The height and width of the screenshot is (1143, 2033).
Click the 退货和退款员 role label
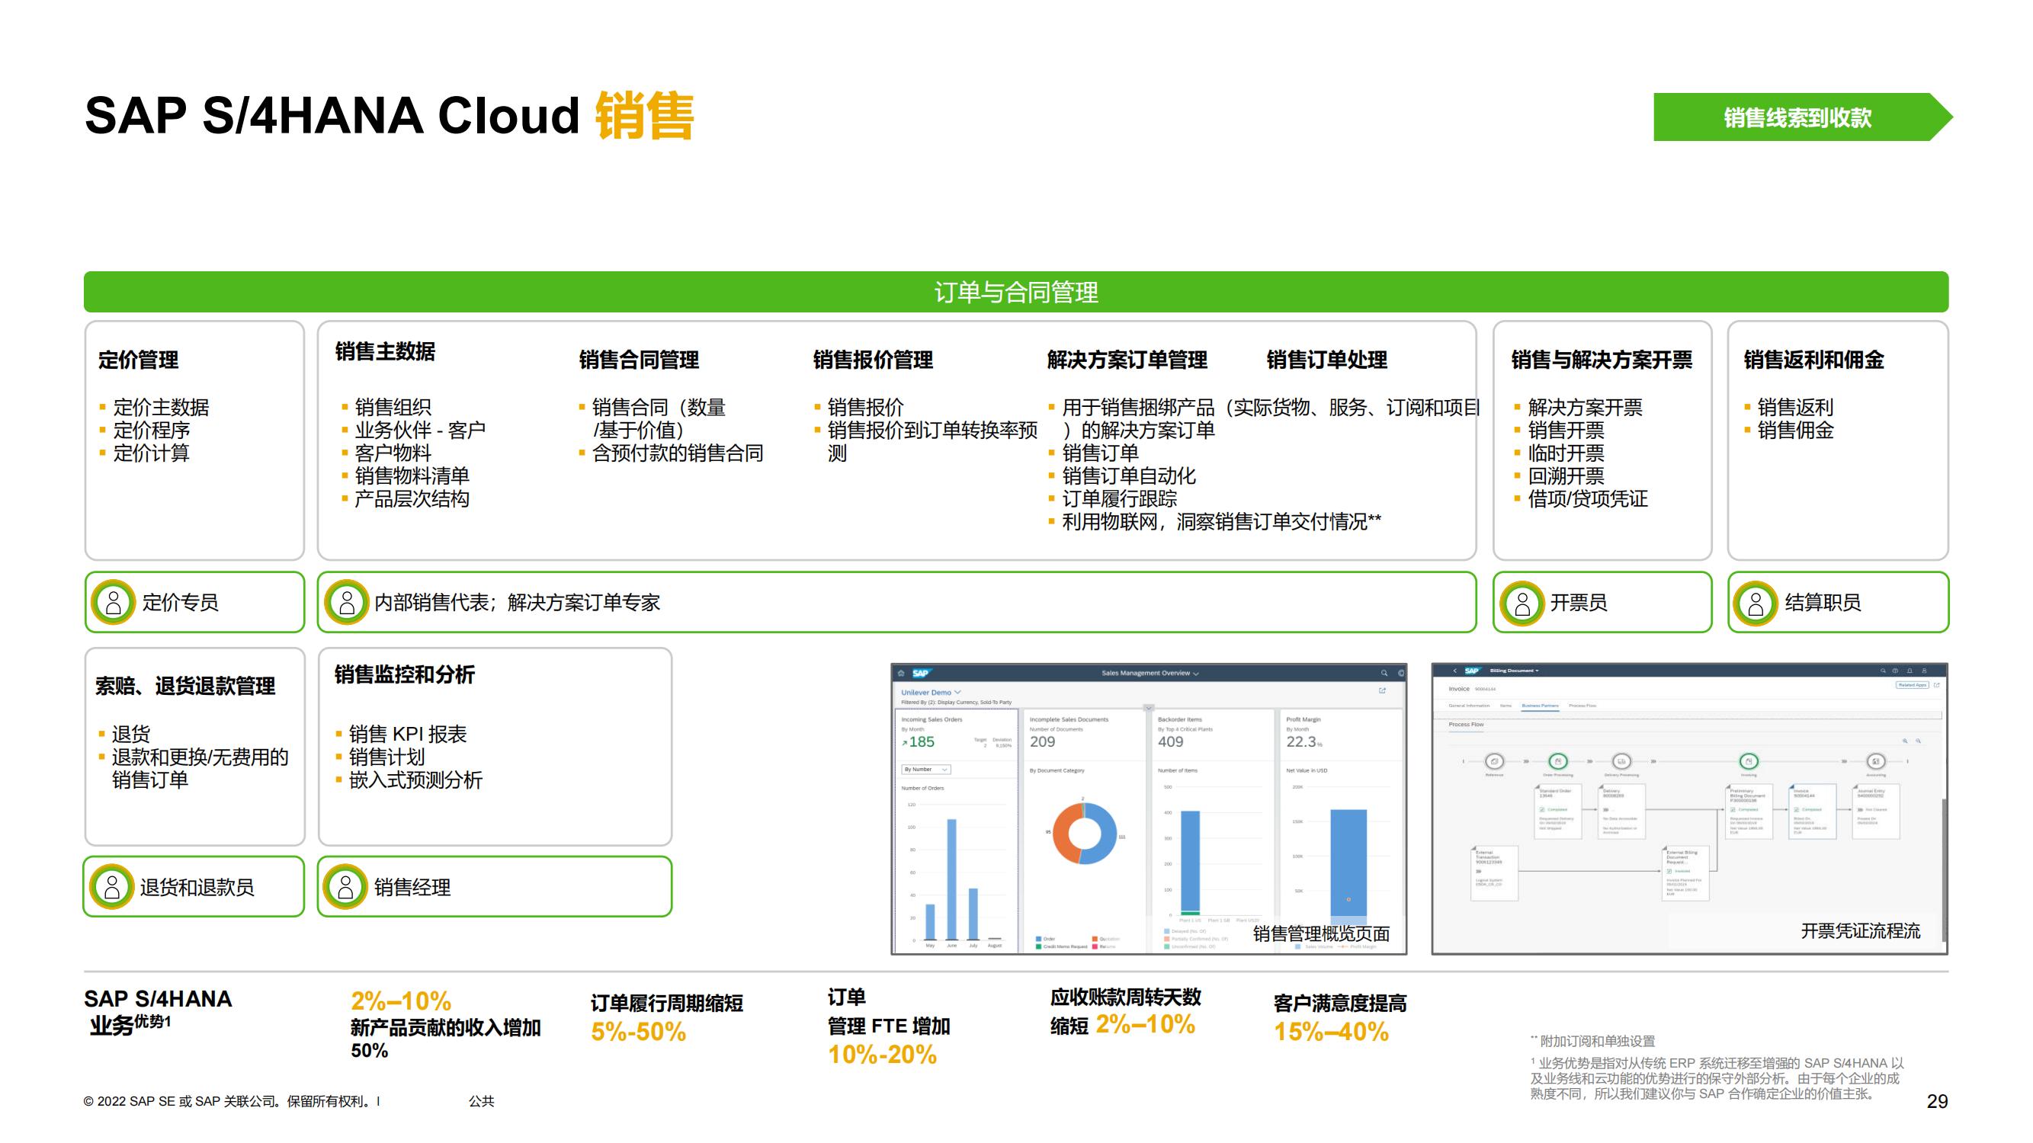click(197, 888)
